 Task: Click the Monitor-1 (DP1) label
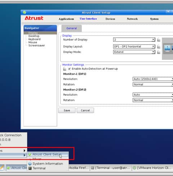75,74
